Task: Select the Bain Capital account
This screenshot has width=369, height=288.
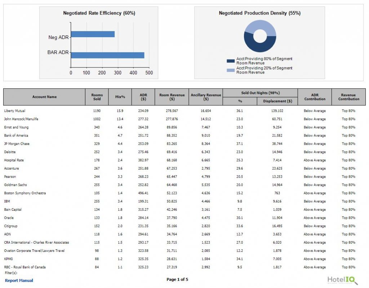Action: (13, 210)
